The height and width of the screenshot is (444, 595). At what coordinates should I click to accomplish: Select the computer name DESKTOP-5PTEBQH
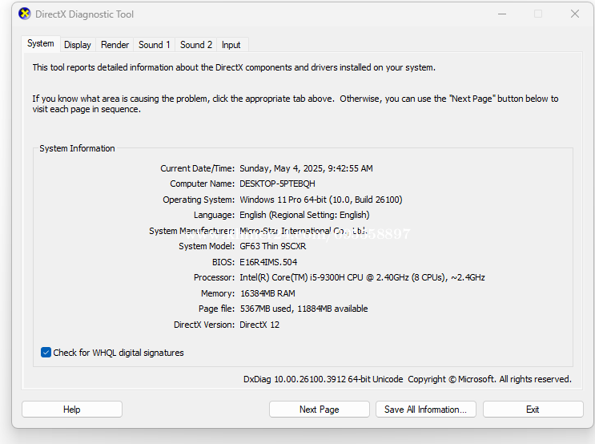[x=277, y=184]
